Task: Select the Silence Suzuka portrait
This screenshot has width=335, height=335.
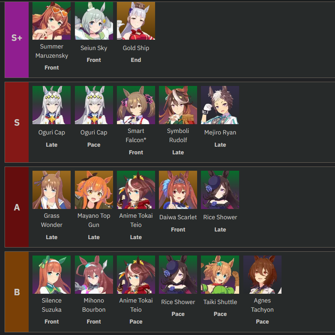Action: (52, 275)
